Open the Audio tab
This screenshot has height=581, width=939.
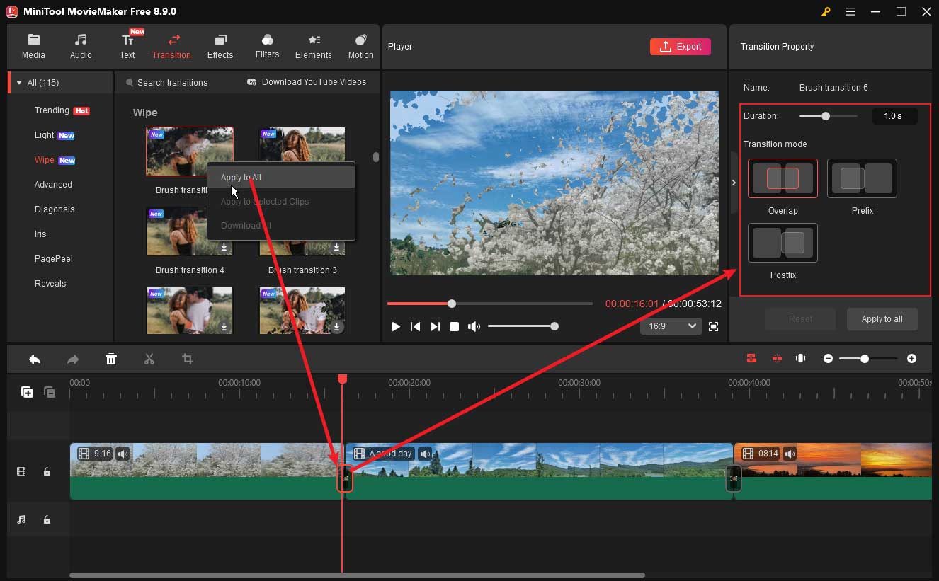pos(81,47)
